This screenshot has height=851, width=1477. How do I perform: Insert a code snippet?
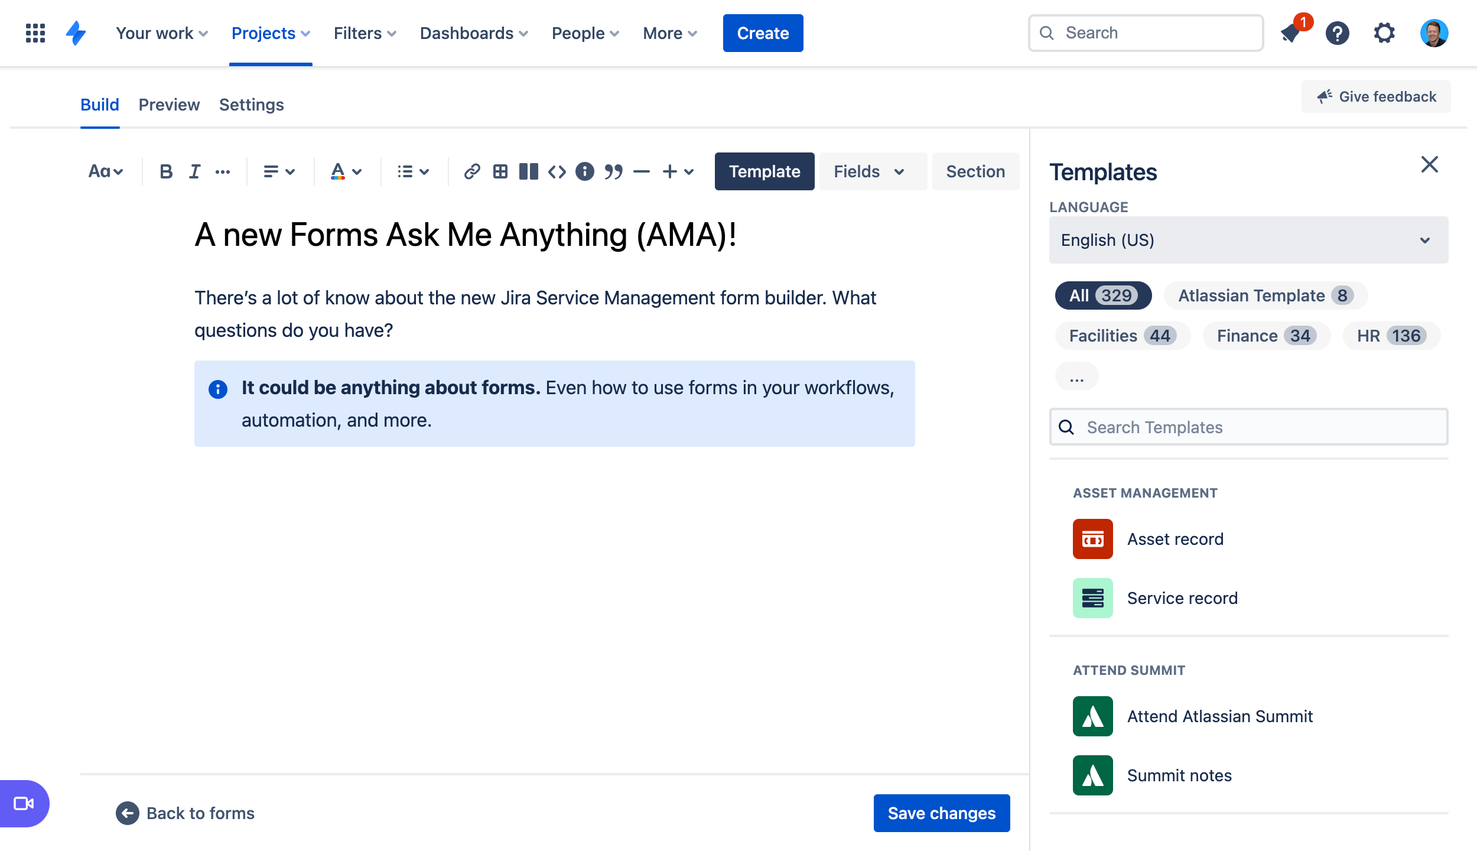[557, 172]
